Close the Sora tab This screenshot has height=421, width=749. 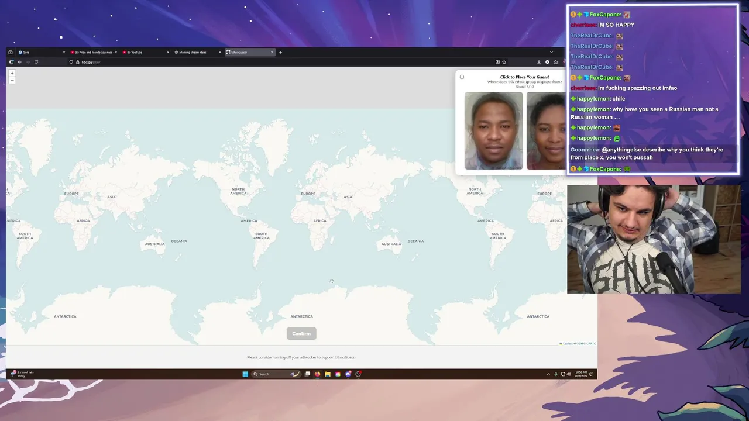click(64, 52)
